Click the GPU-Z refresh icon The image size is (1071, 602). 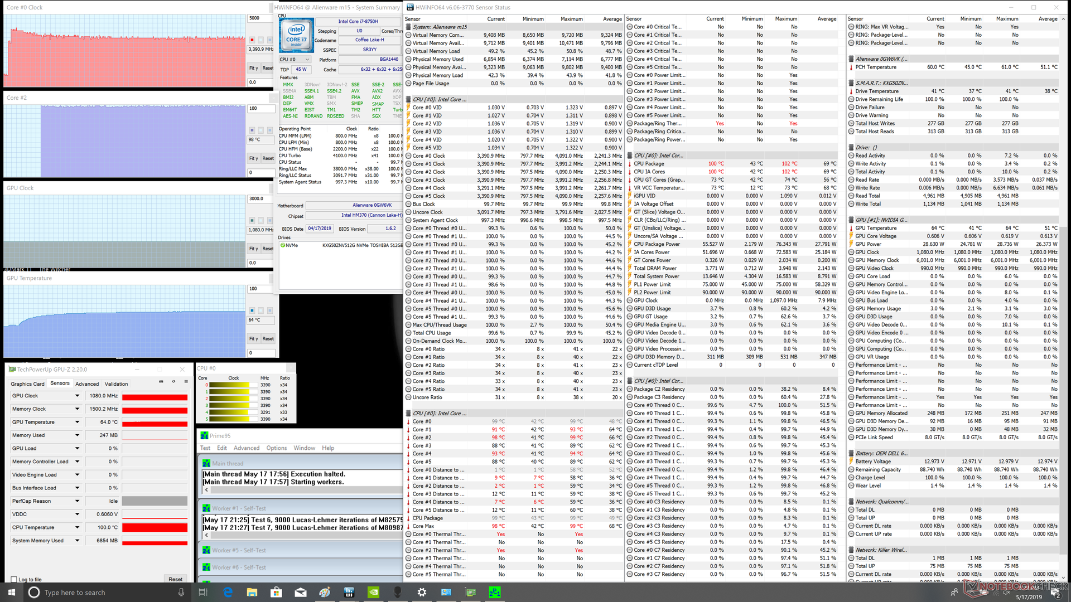[x=173, y=382]
